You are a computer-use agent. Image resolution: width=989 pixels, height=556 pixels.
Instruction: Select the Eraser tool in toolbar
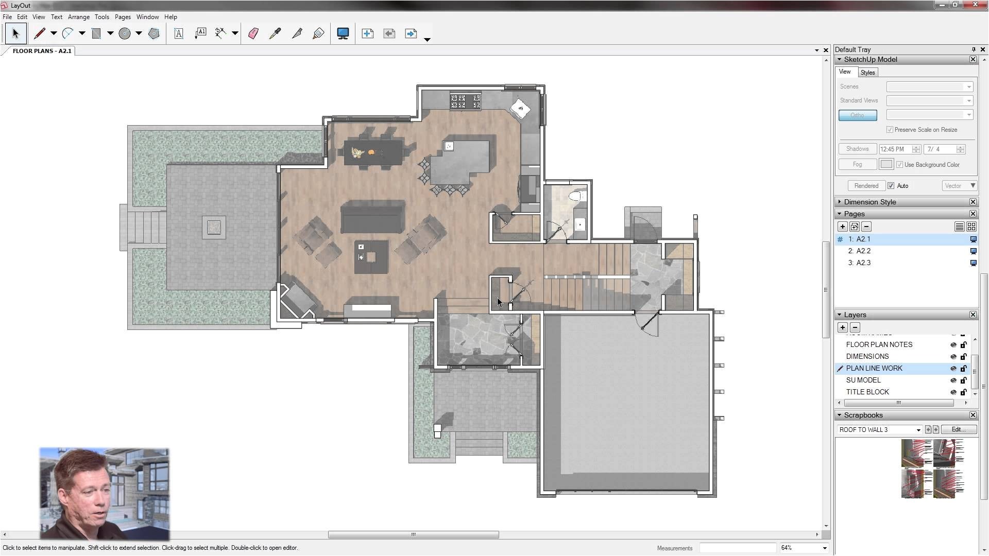point(253,33)
